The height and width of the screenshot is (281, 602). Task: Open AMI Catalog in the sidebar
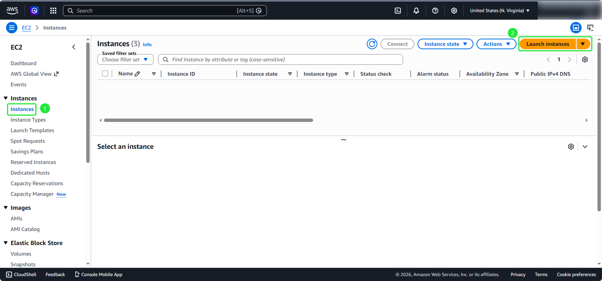coord(25,229)
